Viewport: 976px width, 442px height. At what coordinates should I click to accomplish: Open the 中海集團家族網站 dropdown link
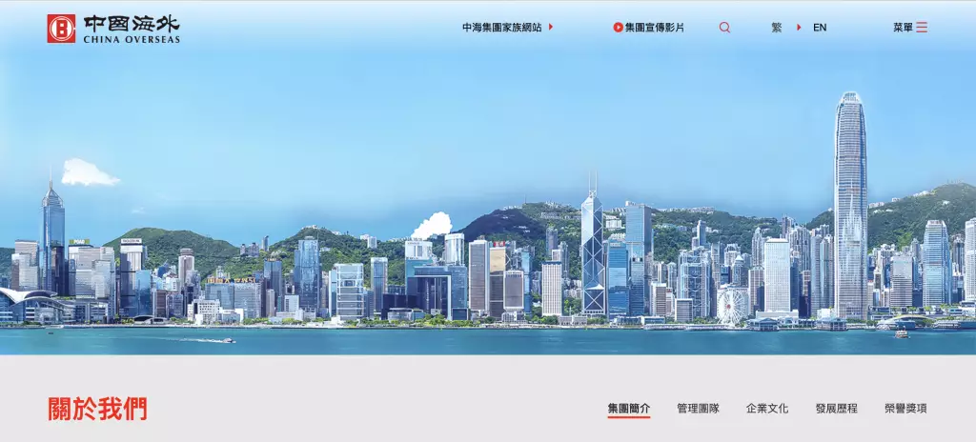(501, 28)
